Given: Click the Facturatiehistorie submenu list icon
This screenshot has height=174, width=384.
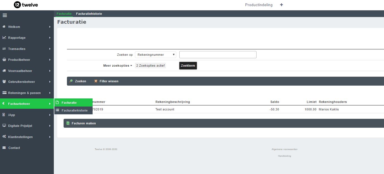Looking at the screenshot, I should pos(57,110).
